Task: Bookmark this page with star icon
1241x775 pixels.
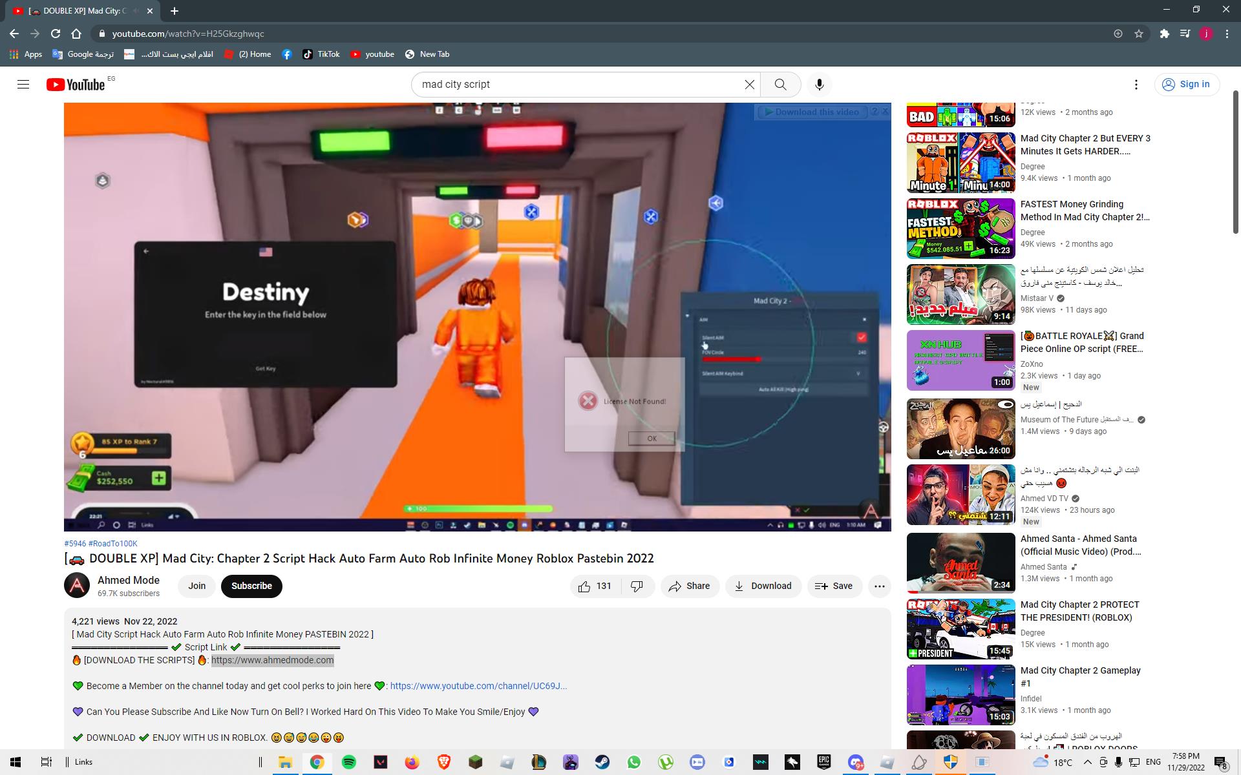Action: click(x=1139, y=34)
